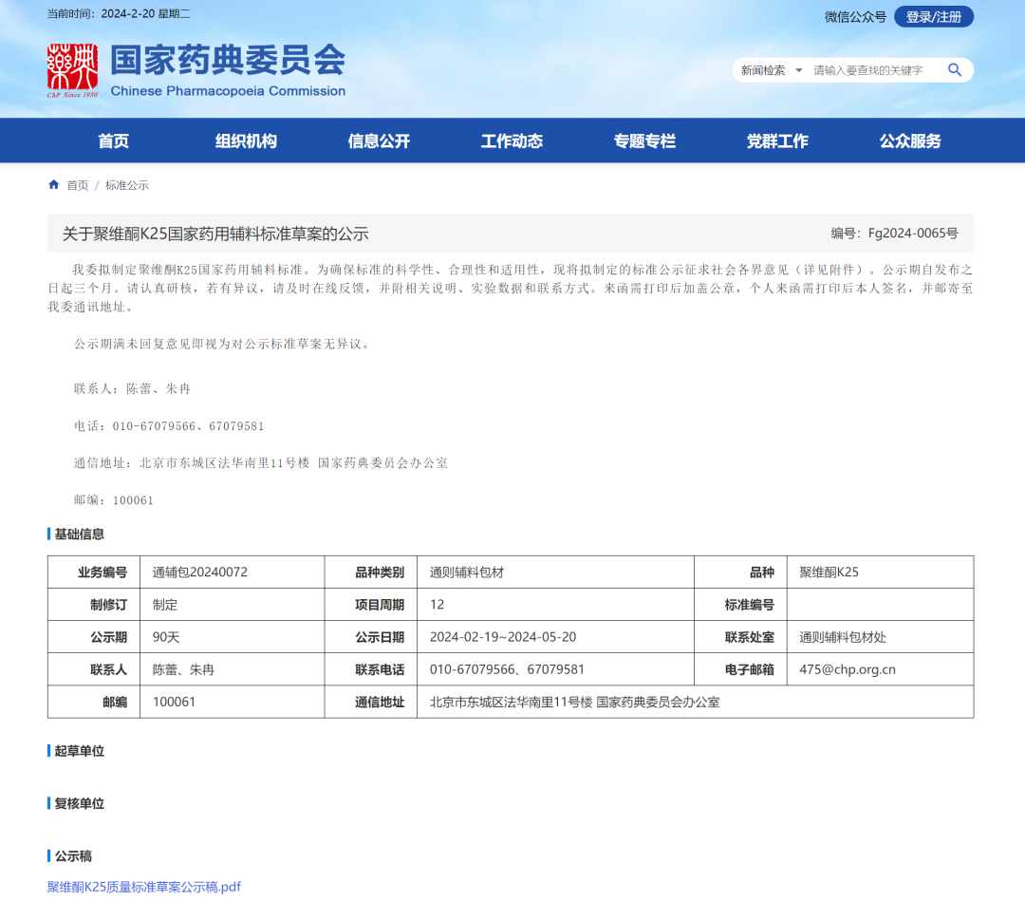
Task: Click the 90天 publicity period cell
Action: click(x=233, y=637)
